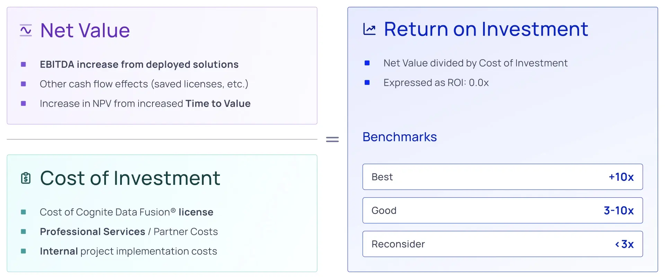Screen dimensions: 665x279
Task: Click the 3-10x value
Action: [619, 210]
